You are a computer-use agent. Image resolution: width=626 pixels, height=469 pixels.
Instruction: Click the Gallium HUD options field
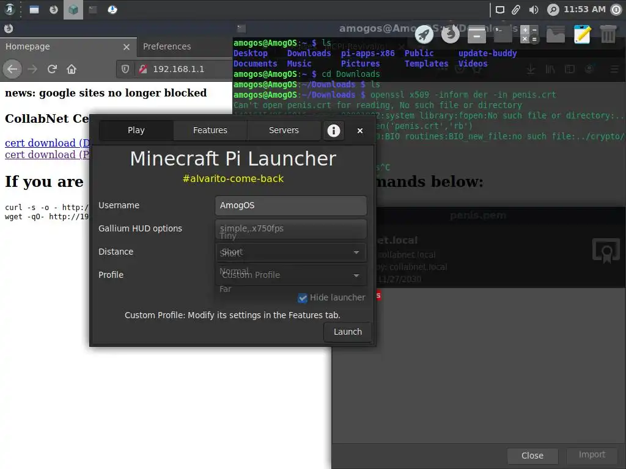291,228
